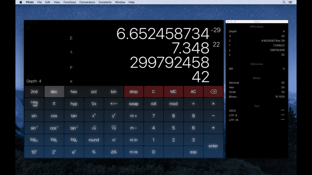Switch to dec number base
312x175 pixels.
[54, 91]
